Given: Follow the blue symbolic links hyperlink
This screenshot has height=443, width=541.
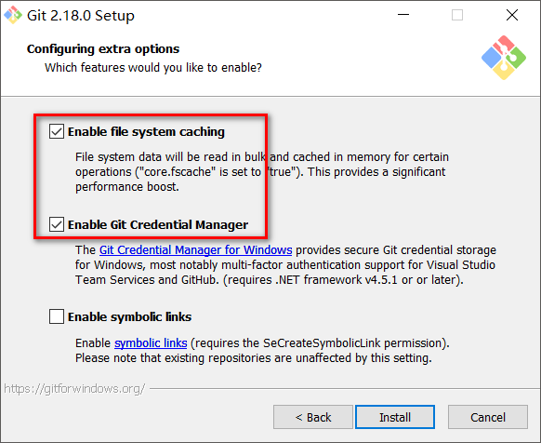Looking at the screenshot, I should [151, 343].
